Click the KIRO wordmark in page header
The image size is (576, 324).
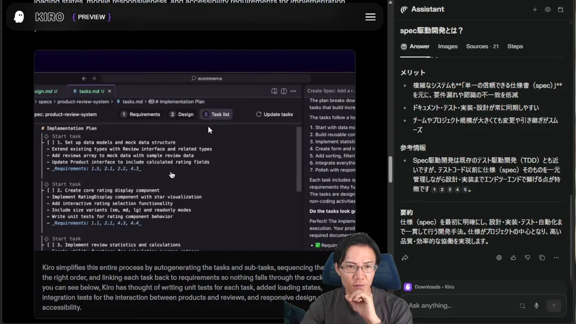point(49,17)
